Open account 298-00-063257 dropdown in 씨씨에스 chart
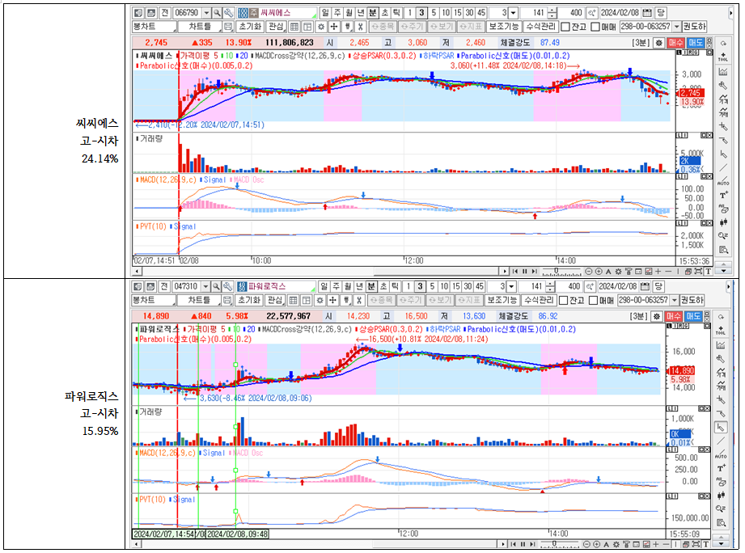745x553 pixels. point(675,27)
